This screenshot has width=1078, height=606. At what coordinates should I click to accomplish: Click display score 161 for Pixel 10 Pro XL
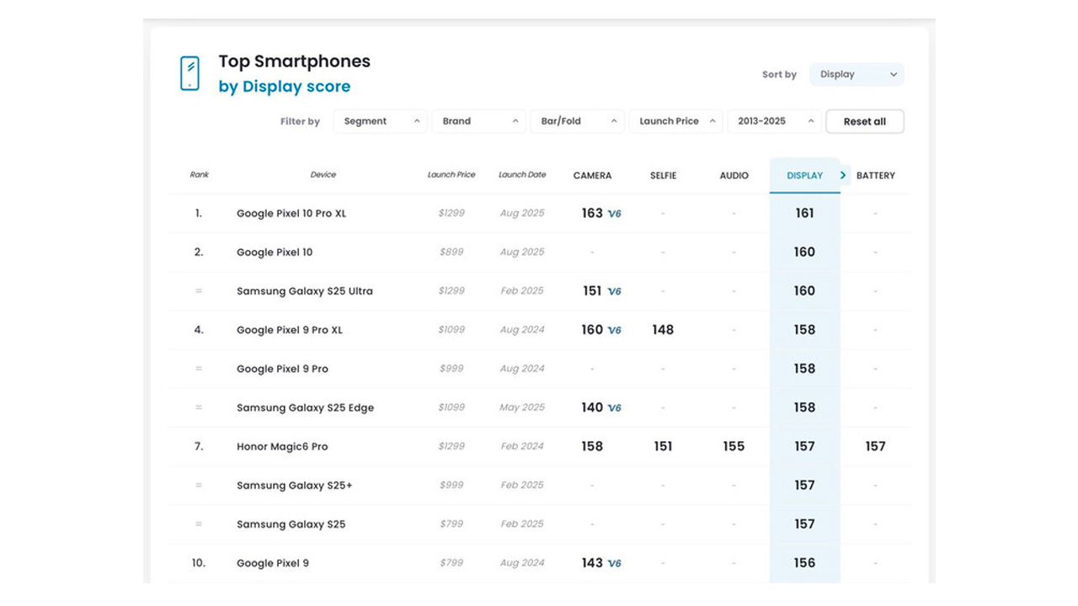[x=804, y=214]
